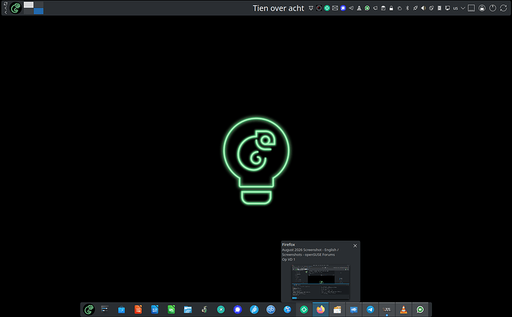Open the padlock icon in the tray

[x=391, y=8]
